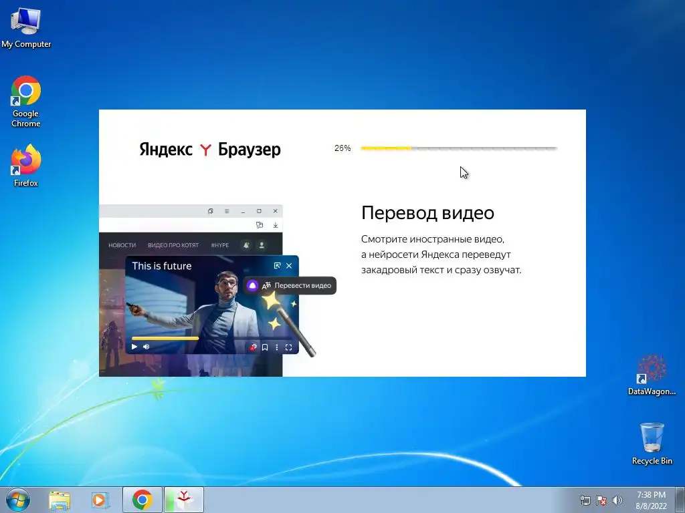Image resolution: width=685 pixels, height=513 pixels.
Task: Click the Смотрите иностранные видео description text
Action: coord(442,254)
